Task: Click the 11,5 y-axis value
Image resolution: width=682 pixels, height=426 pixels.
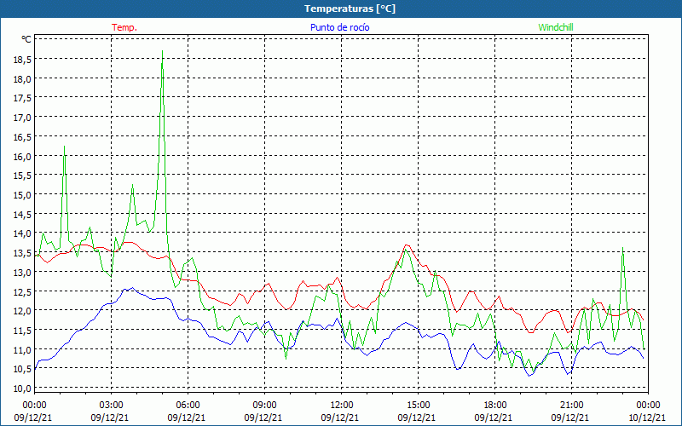Action: pyautogui.click(x=22, y=331)
